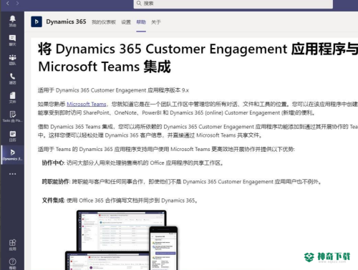Click the Dynamics 365 logo in header

pos(37,21)
